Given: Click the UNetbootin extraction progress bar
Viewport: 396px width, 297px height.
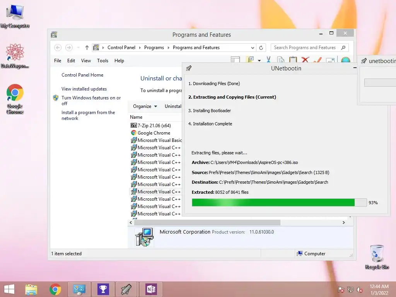Looking at the screenshot, I should pos(279,203).
